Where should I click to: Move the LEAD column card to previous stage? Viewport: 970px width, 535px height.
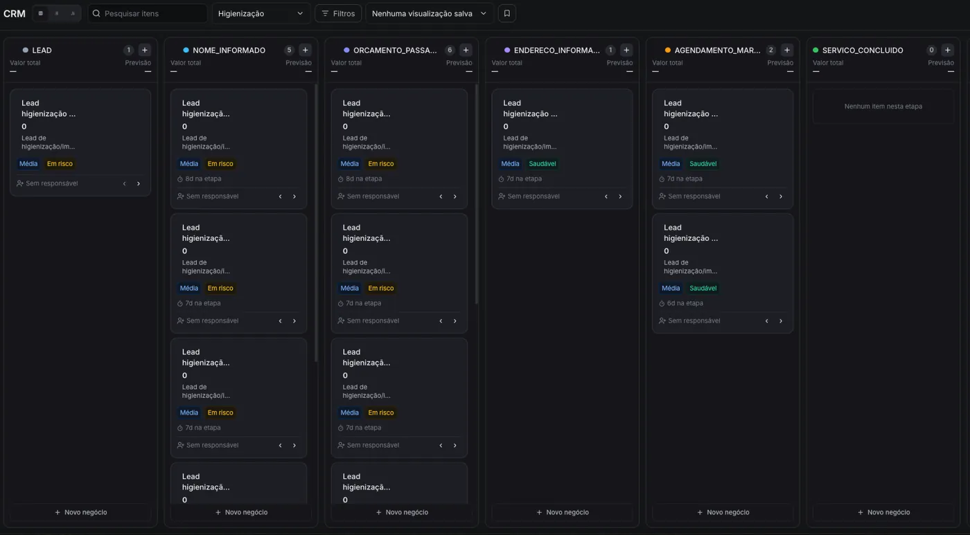click(x=125, y=183)
